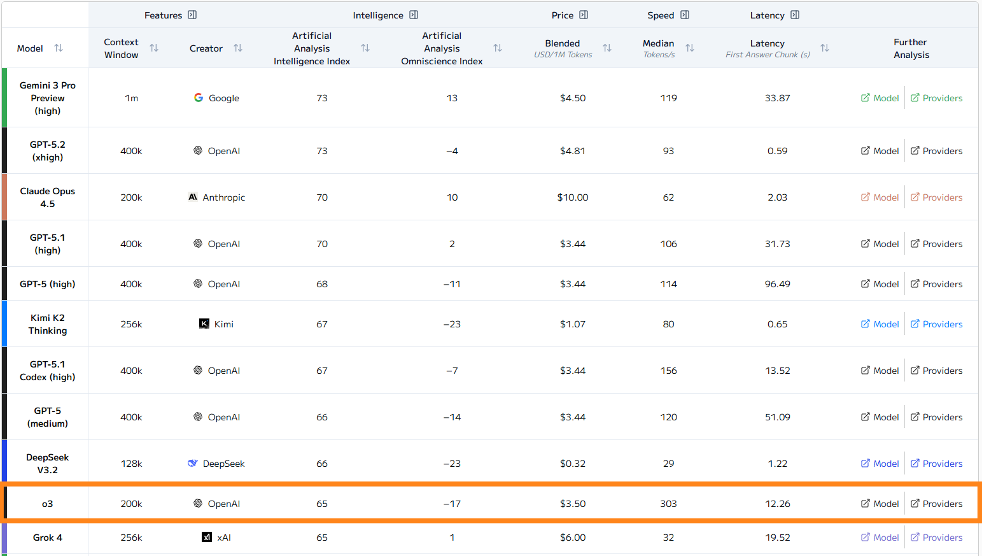Click the 303 median speed value
The height and width of the screenshot is (556, 982).
(x=668, y=504)
